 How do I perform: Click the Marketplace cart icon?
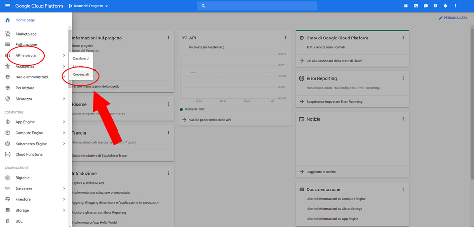(x=8, y=34)
